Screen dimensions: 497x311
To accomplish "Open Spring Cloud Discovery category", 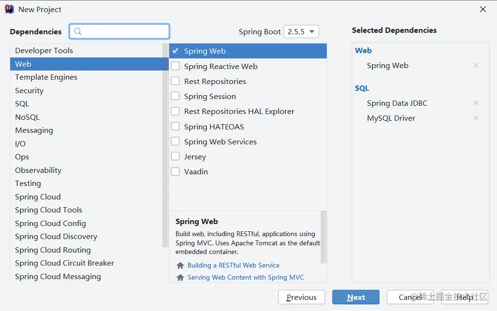I will coord(86,237).
